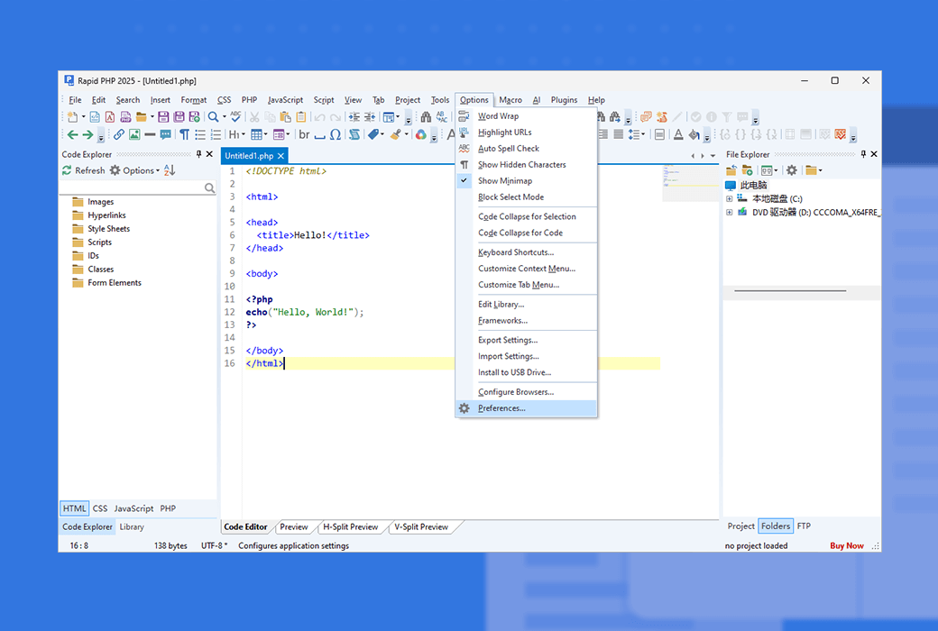Viewport: 938px width, 631px height.
Task: Uncheck Show Minimap option
Action: [527, 180]
